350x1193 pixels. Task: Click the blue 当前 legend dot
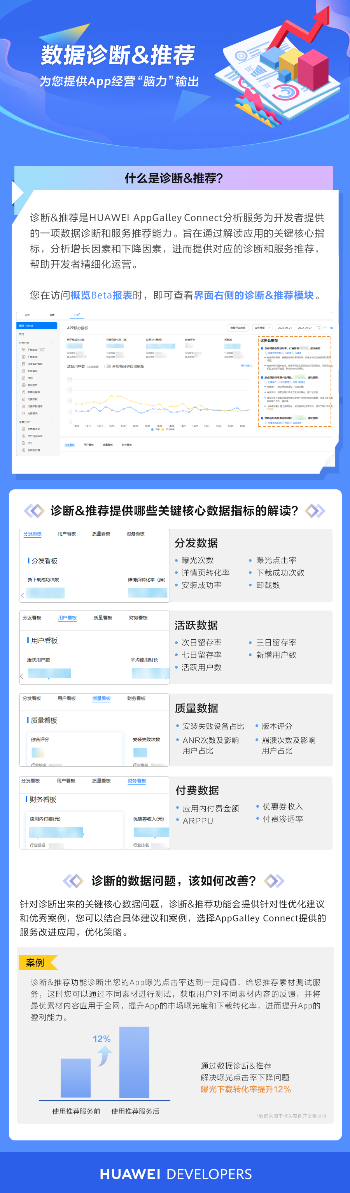pos(152,429)
